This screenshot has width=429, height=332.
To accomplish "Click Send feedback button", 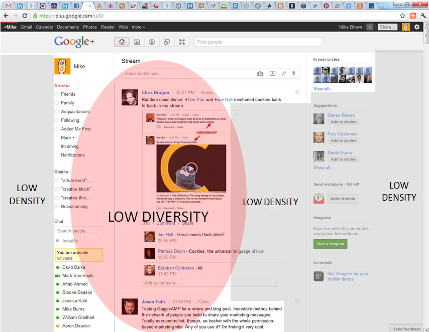I will (406, 328).
